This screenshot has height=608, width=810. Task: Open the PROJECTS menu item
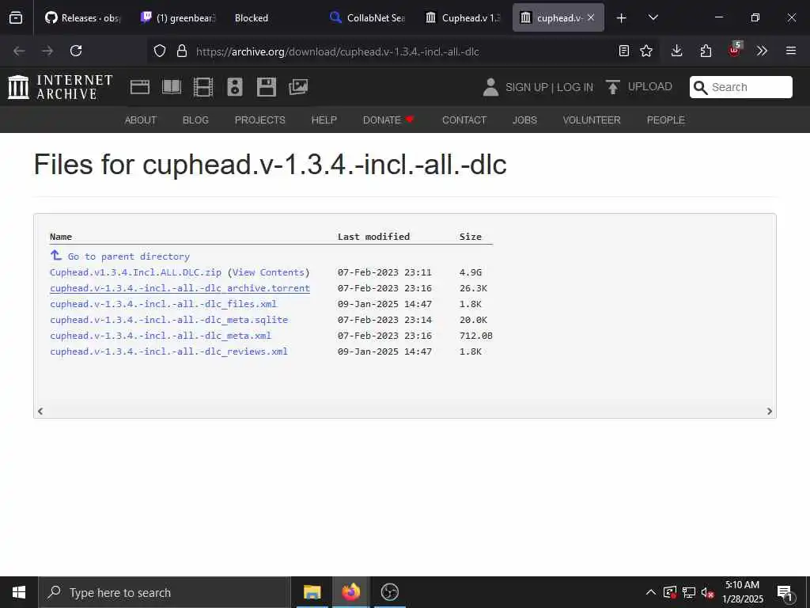click(x=259, y=120)
